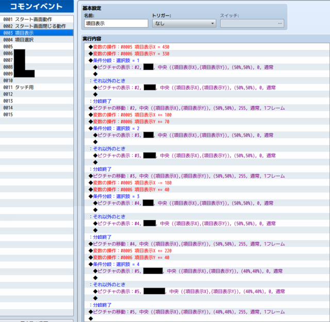Viewport: 330px width, 322px height.
Task: Click the last empty command line at bottom
Action: (207, 318)
